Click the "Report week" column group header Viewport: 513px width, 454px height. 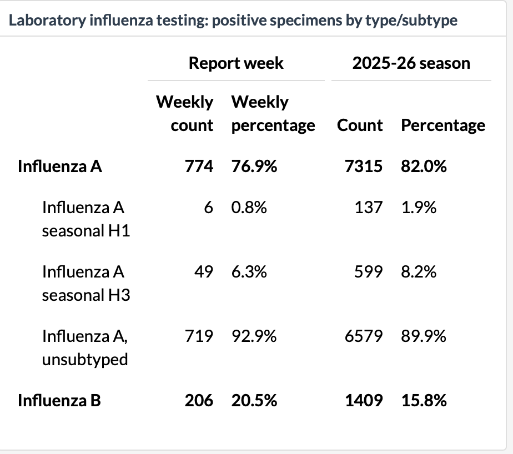[236, 63]
